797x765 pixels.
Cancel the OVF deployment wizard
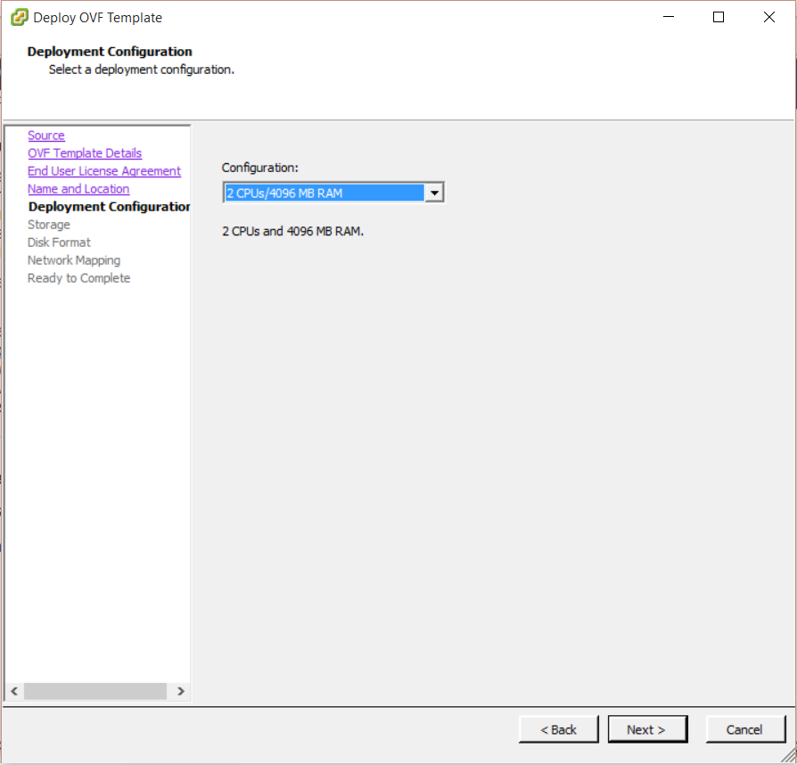[x=745, y=730]
